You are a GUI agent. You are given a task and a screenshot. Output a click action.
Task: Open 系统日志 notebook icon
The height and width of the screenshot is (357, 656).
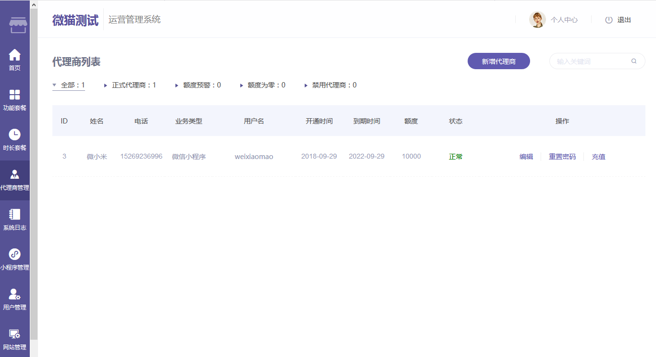pos(15,214)
